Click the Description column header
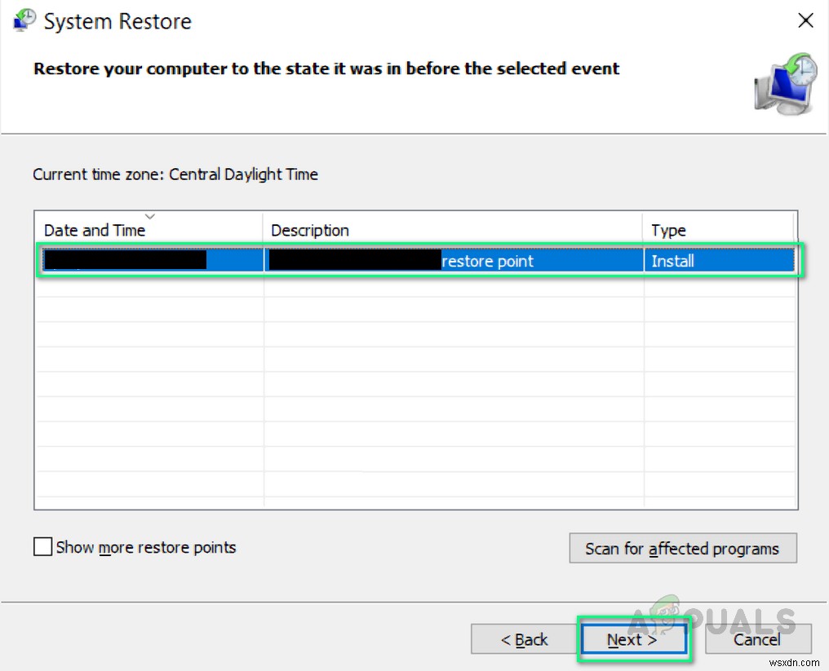829x671 pixels. coord(453,230)
